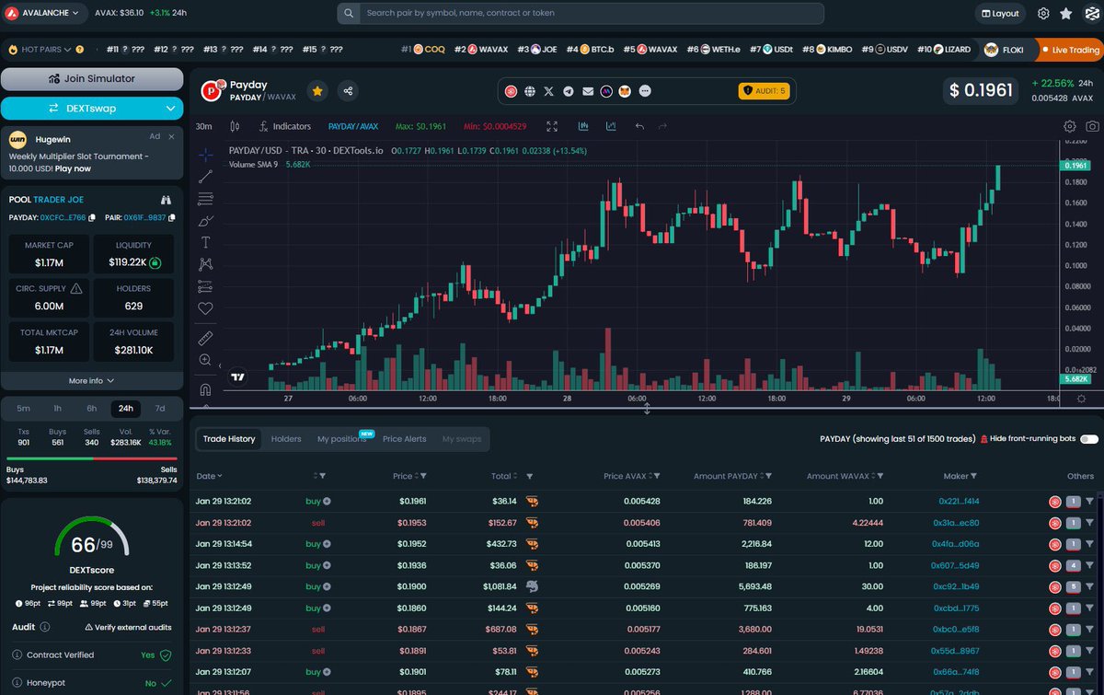The image size is (1104, 695).
Task: Click the Audit info icon
Action: (x=45, y=627)
